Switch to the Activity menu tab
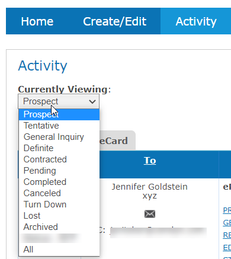This screenshot has width=231, height=259. coord(196,21)
